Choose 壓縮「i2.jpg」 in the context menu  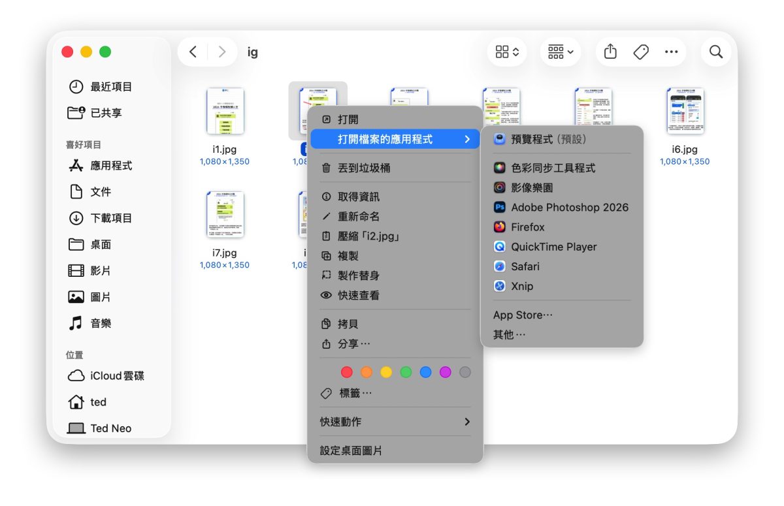pyautogui.click(x=395, y=236)
